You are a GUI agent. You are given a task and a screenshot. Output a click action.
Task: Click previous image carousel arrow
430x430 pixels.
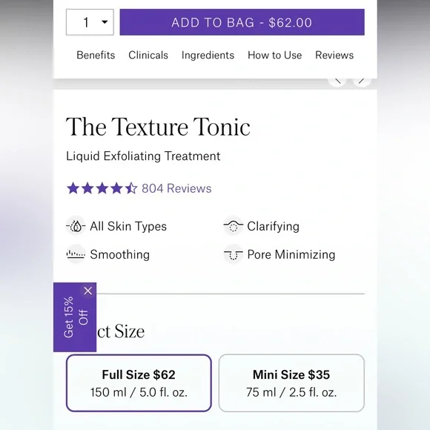point(337,80)
